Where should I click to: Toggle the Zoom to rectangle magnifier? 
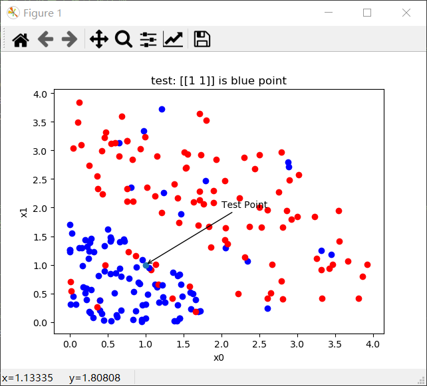click(x=124, y=39)
